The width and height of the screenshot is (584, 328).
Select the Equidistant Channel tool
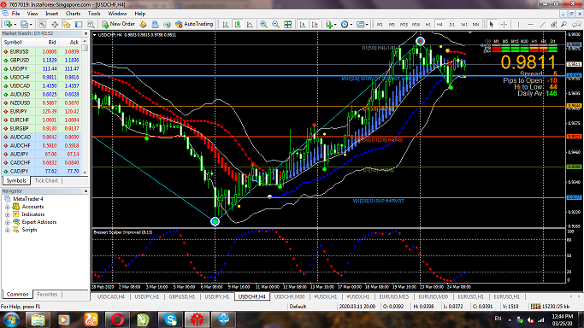tap(554, 24)
